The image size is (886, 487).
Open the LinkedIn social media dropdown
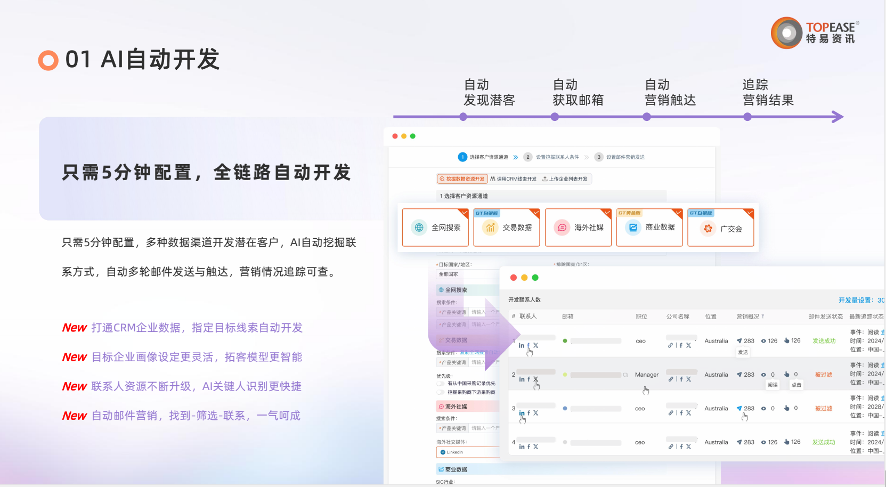[x=467, y=452]
